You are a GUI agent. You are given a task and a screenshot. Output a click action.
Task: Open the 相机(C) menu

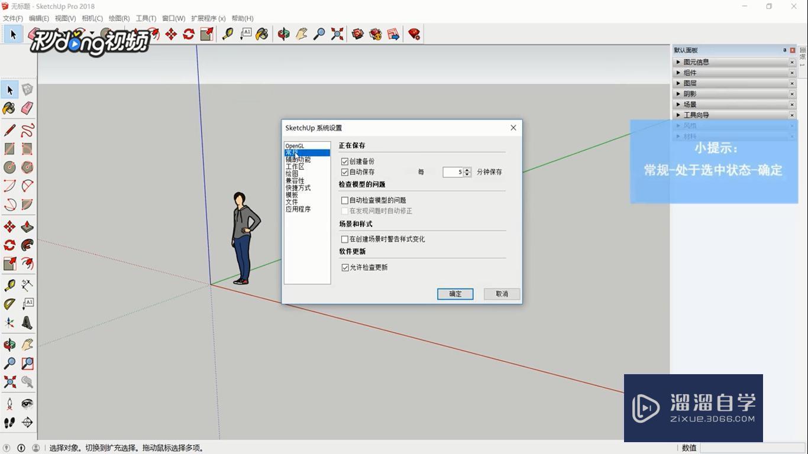click(92, 18)
